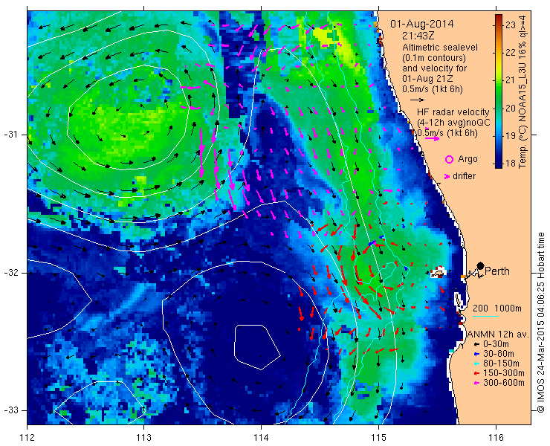The width and height of the screenshot is (550, 446).
Task: Click the blue 30-80m depth arrow symbol
Action: click(x=476, y=354)
